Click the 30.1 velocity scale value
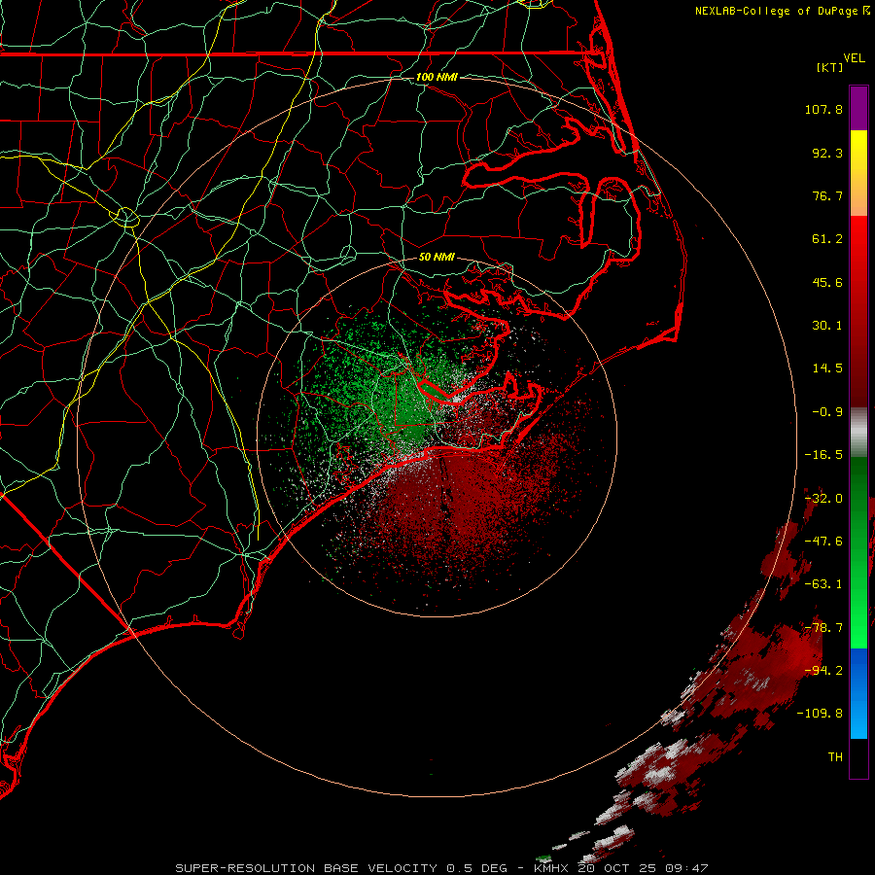This screenshot has width=875, height=875. [x=827, y=326]
